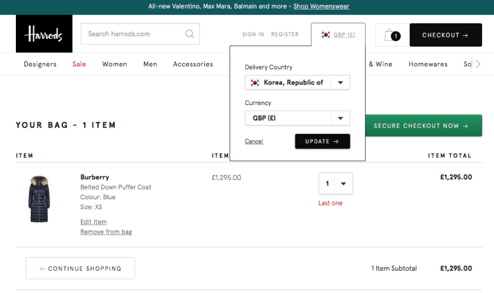Click 'Belted Down Puffer Coat' text
The height and width of the screenshot is (293, 494).
pos(116,187)
